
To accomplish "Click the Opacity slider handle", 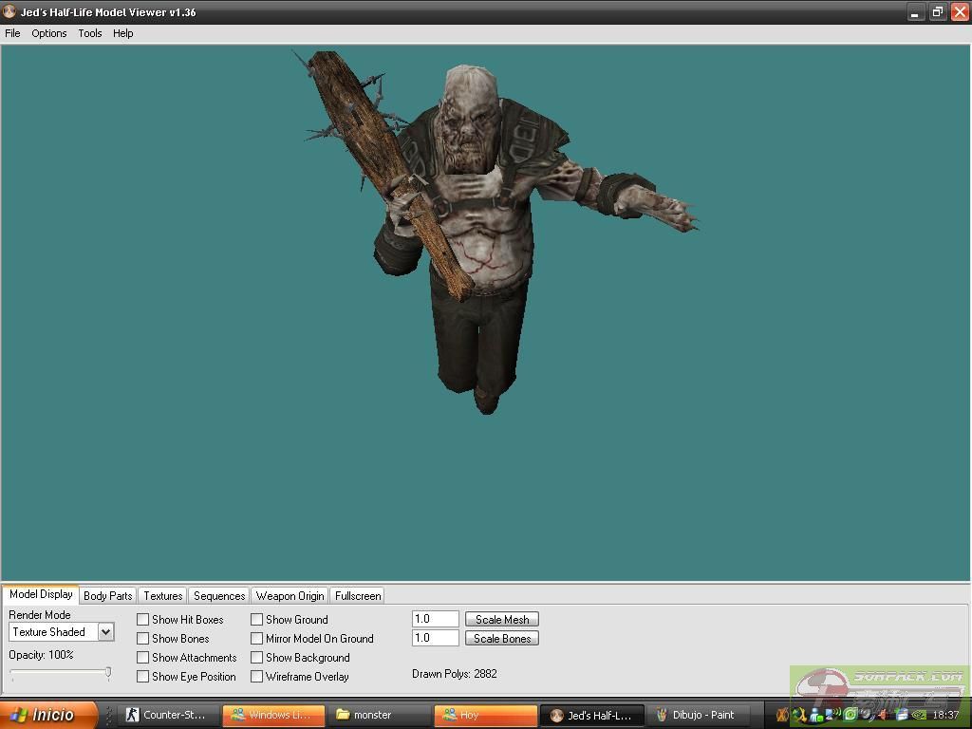I will [x=108, y=673].
